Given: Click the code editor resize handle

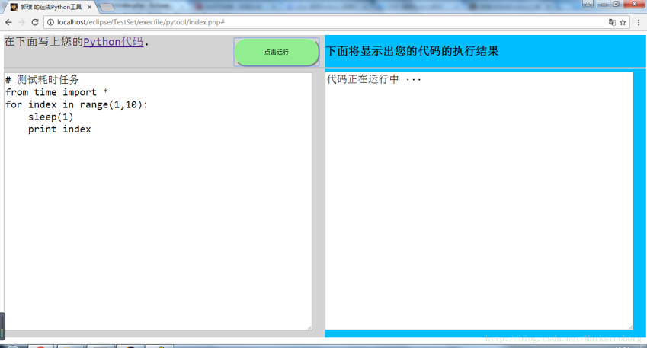Looking at the screenshot, I should pyautogui.click(x=309, y=327).
